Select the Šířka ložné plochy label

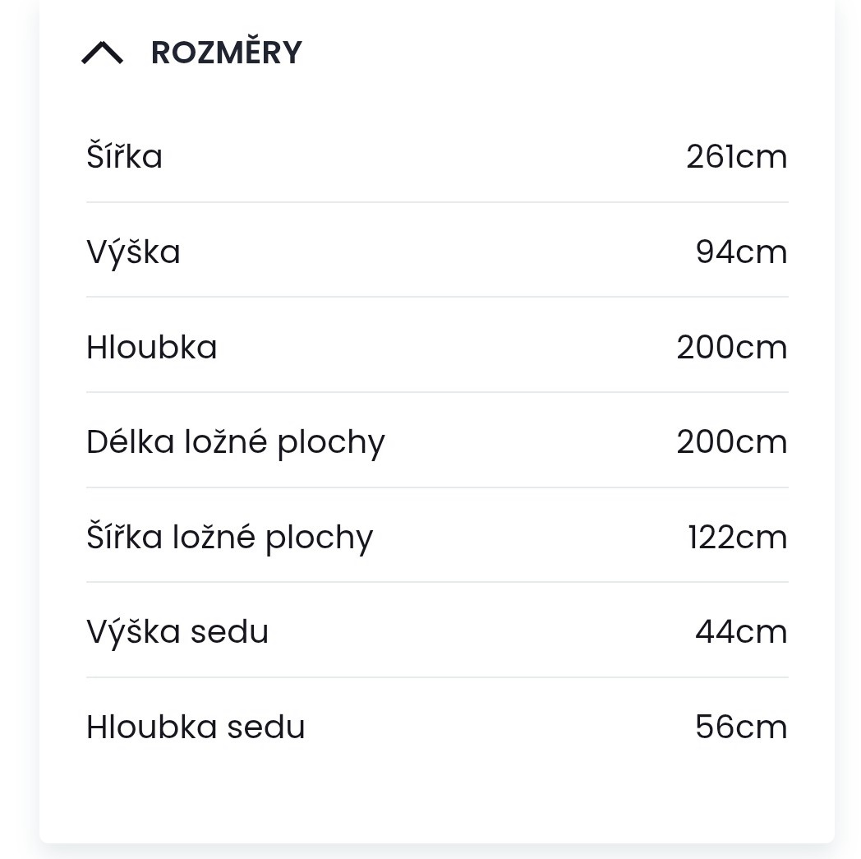pos(230,536)
